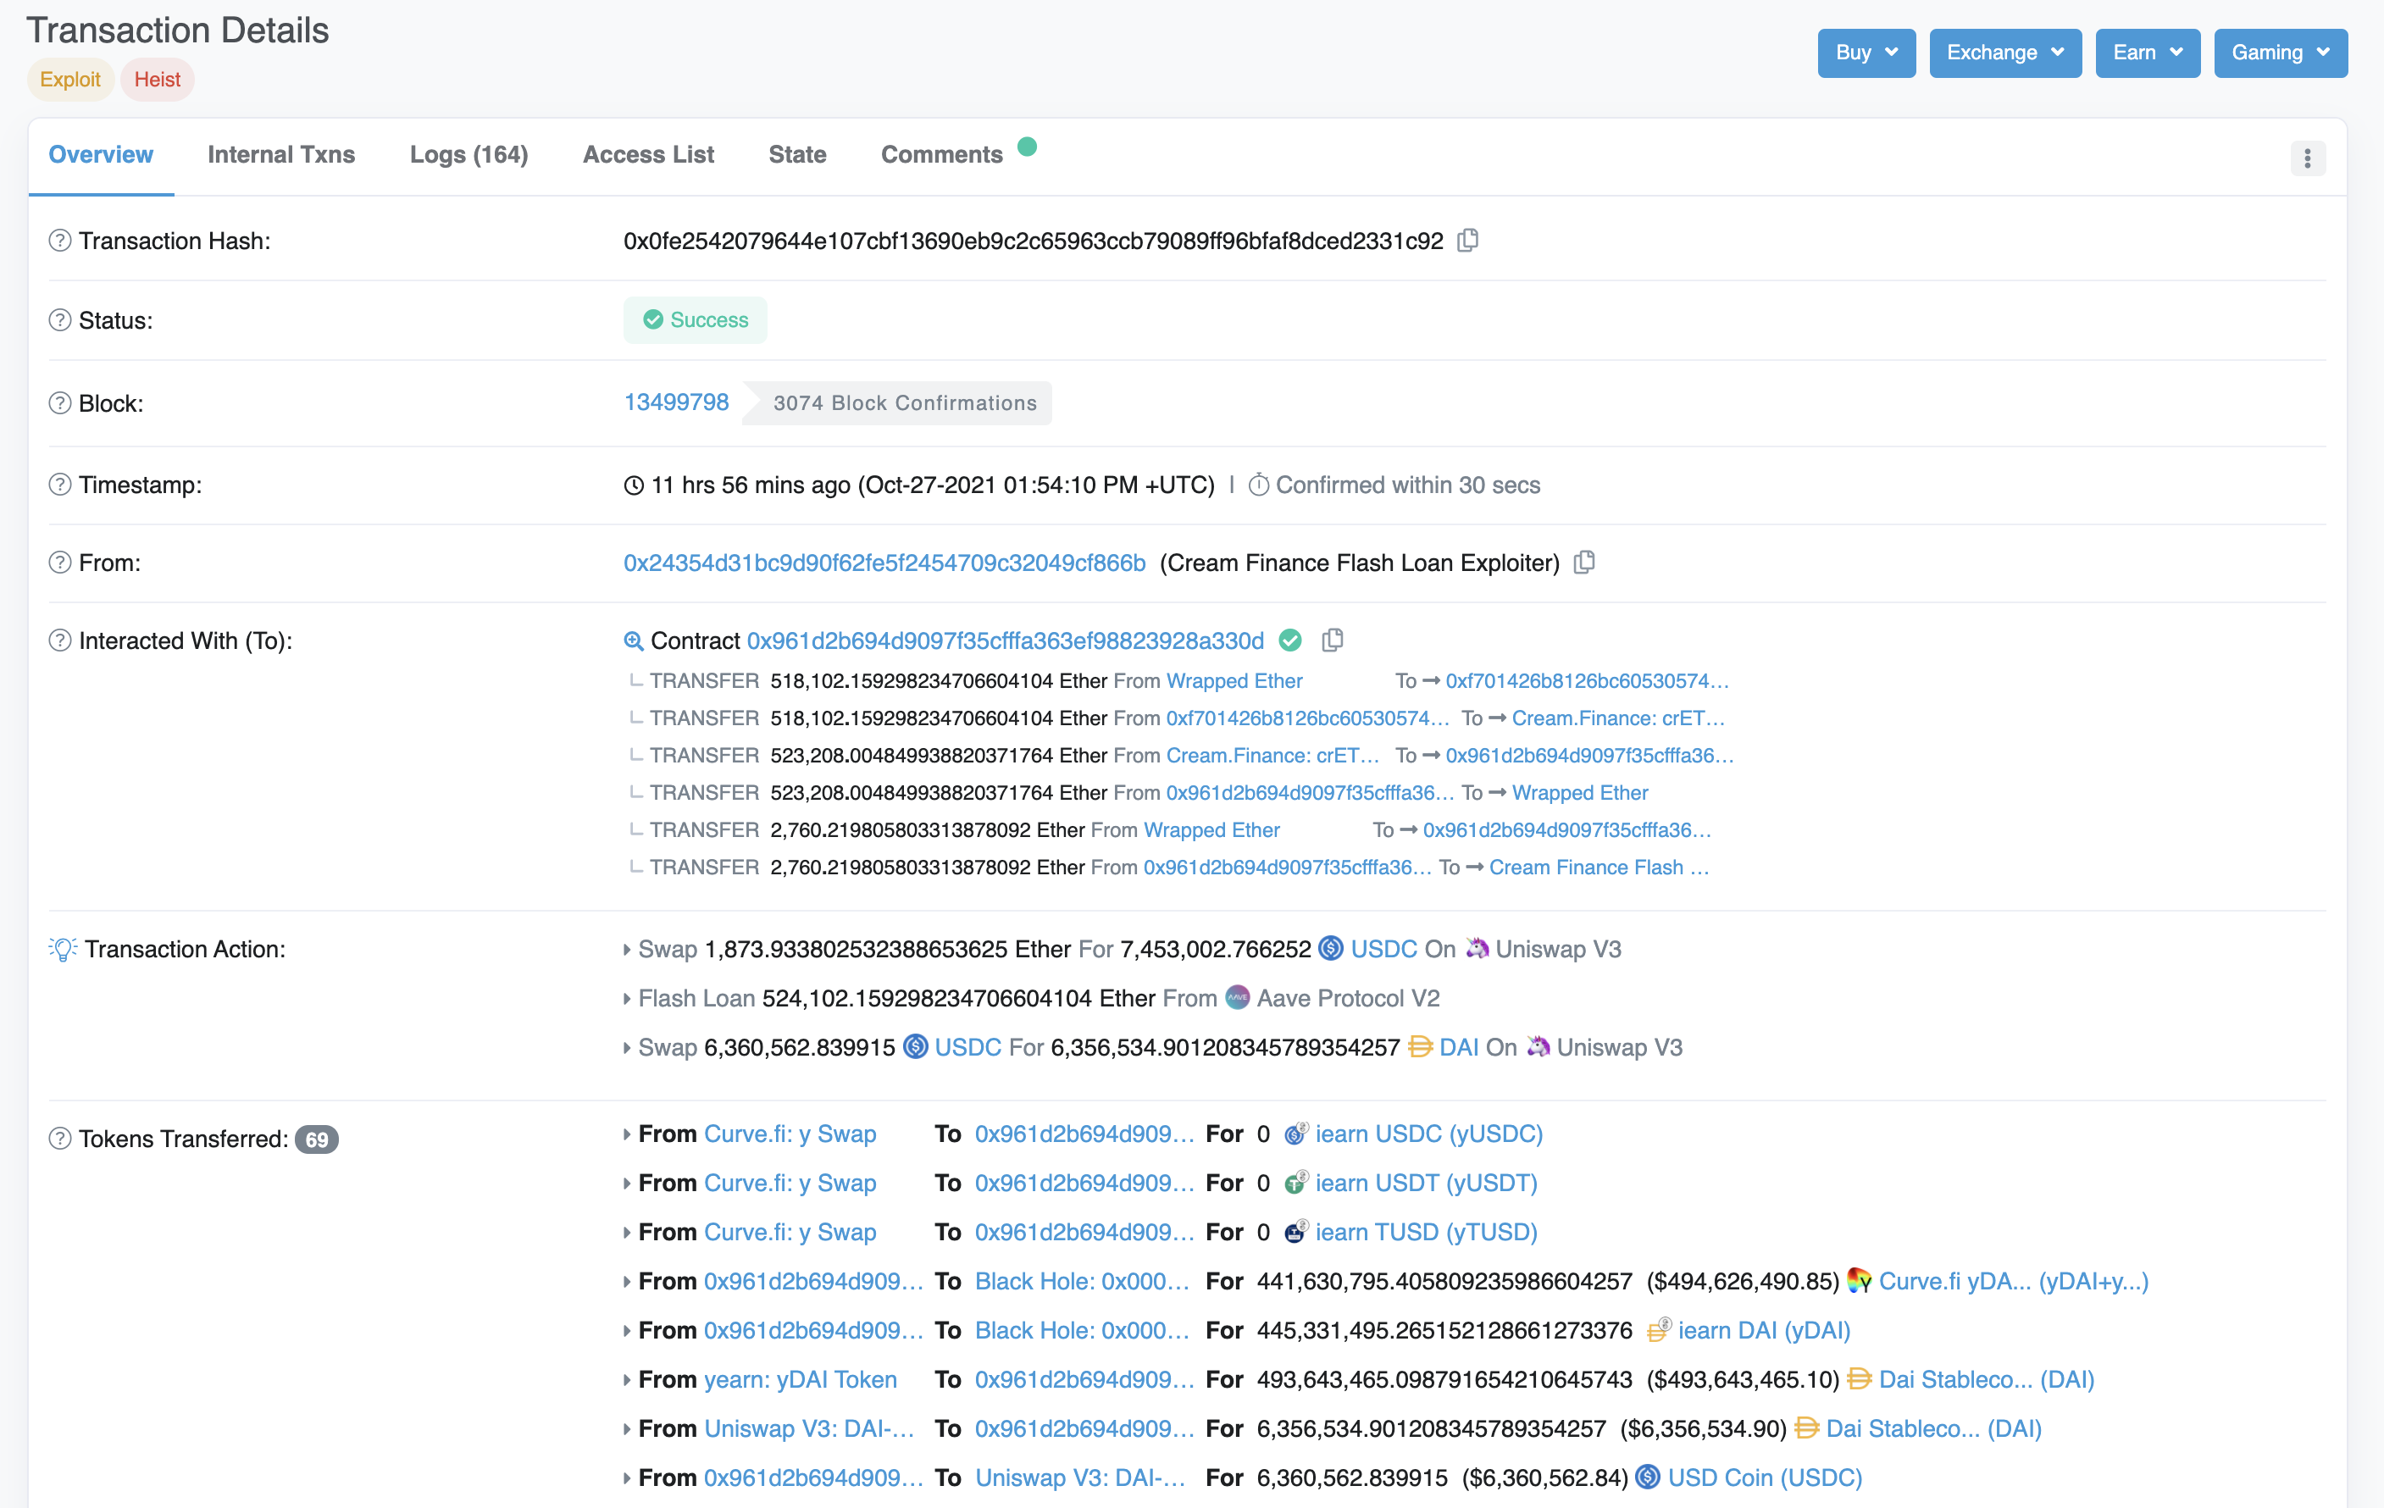Viewport: 2384px width, 1508px height.
Task: Click the Heist tag
Action: click(x=158, y=79)
